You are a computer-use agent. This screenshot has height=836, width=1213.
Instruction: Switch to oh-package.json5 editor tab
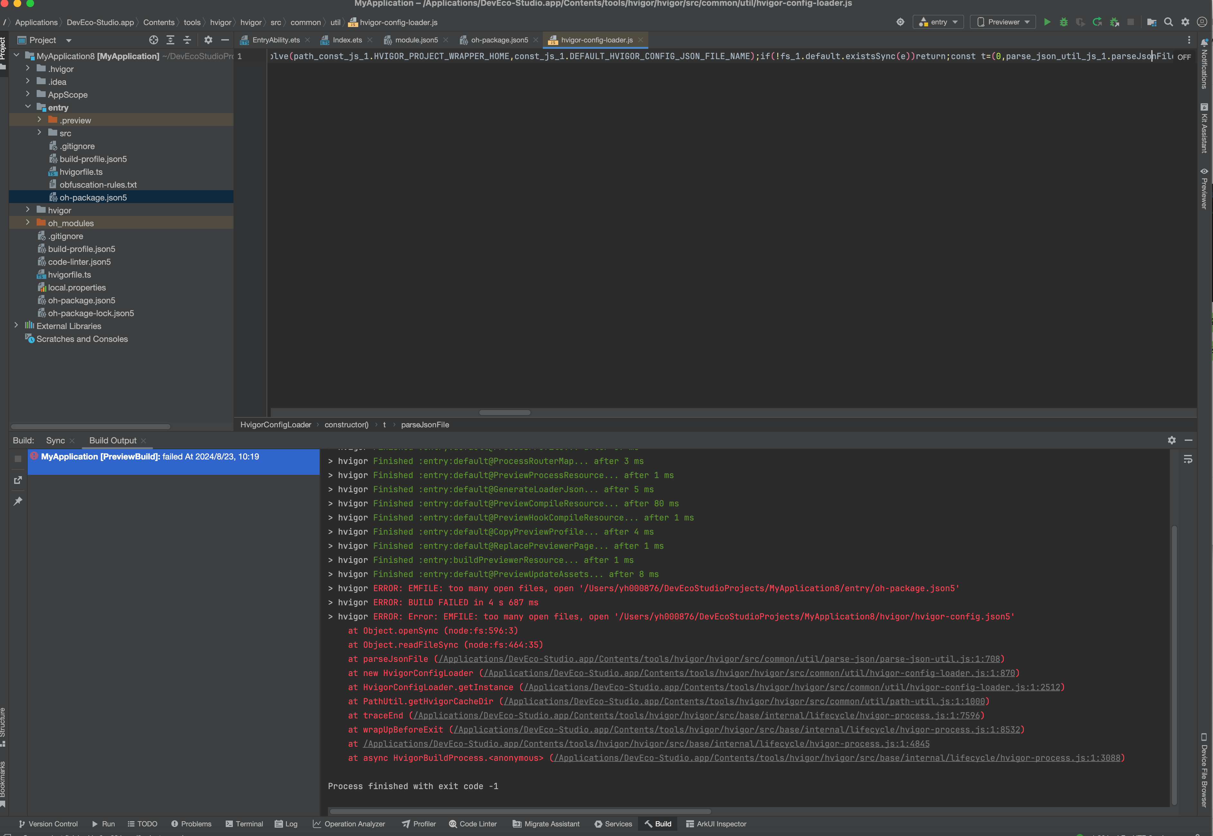pyautogui.click(x=499, y=40)
